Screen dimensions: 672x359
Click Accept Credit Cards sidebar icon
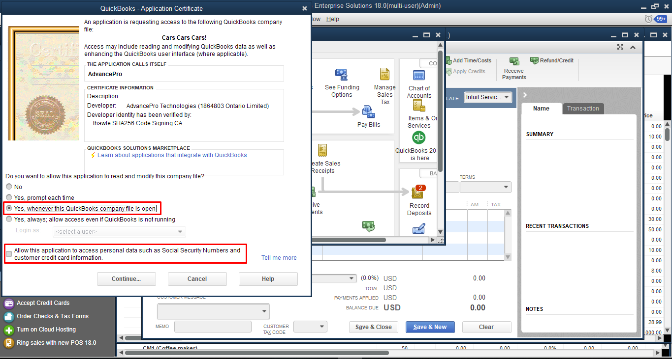click(x=9, y=303)
